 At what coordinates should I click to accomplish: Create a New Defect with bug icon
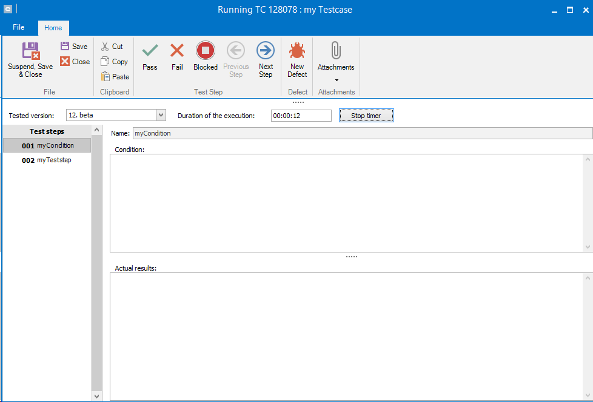(297, 51)
